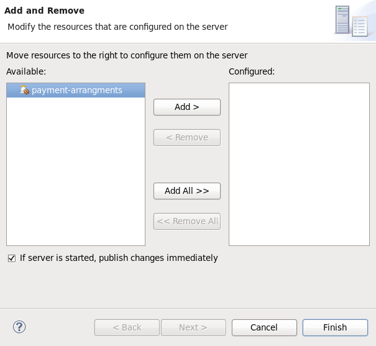Click the help question mark icon
The height and width of the screenshot is (346, 376).
click(x=19, y=327)
